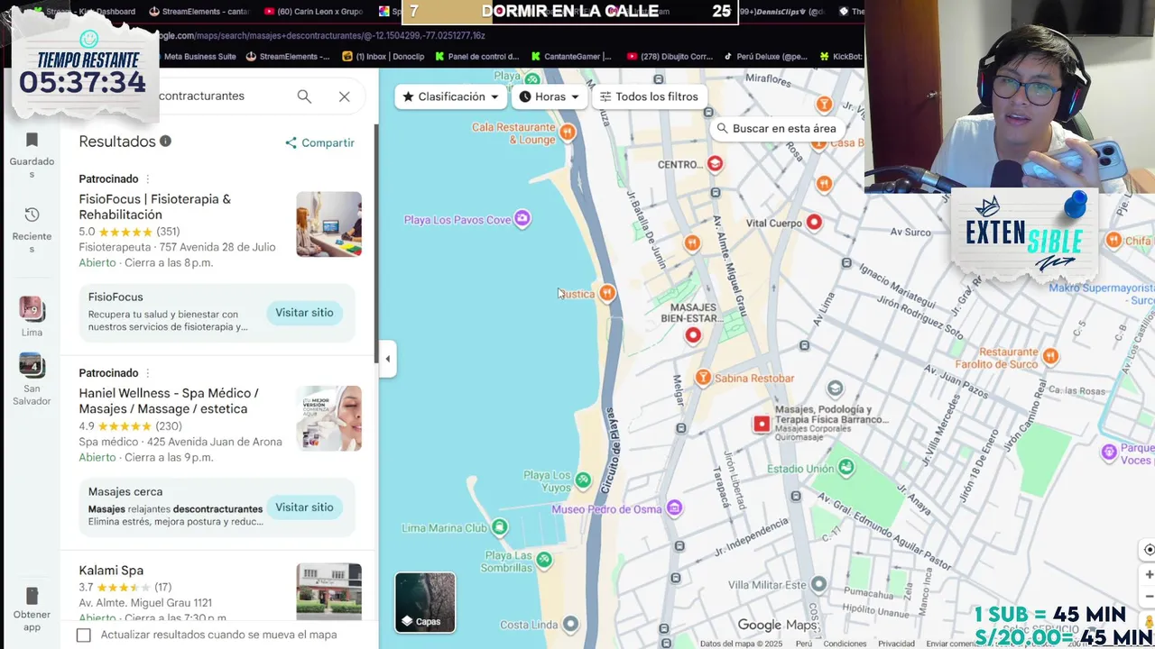This screenshot has height=649, width=1155.
Task: Select the Museo Pedro de Osma marker
Action: click(x=673, y=508)
